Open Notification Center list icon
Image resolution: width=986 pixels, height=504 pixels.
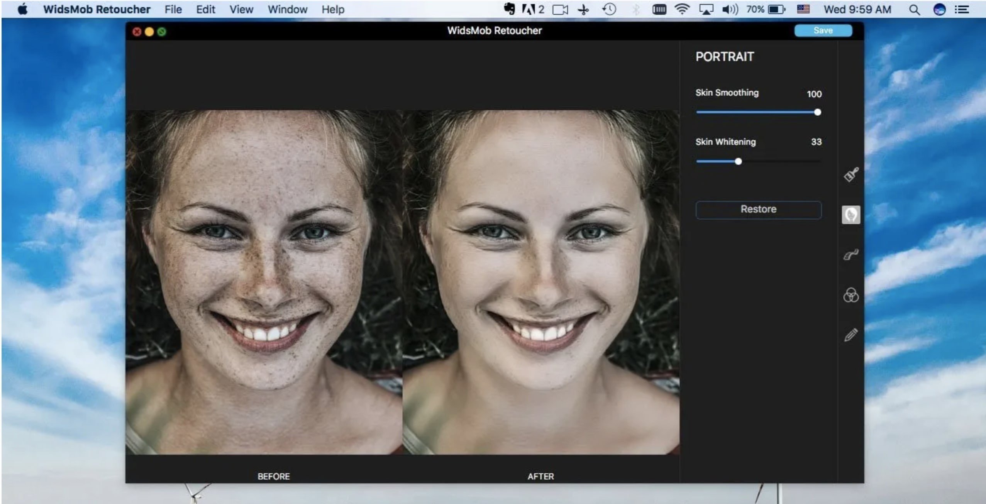click(962, 10)
